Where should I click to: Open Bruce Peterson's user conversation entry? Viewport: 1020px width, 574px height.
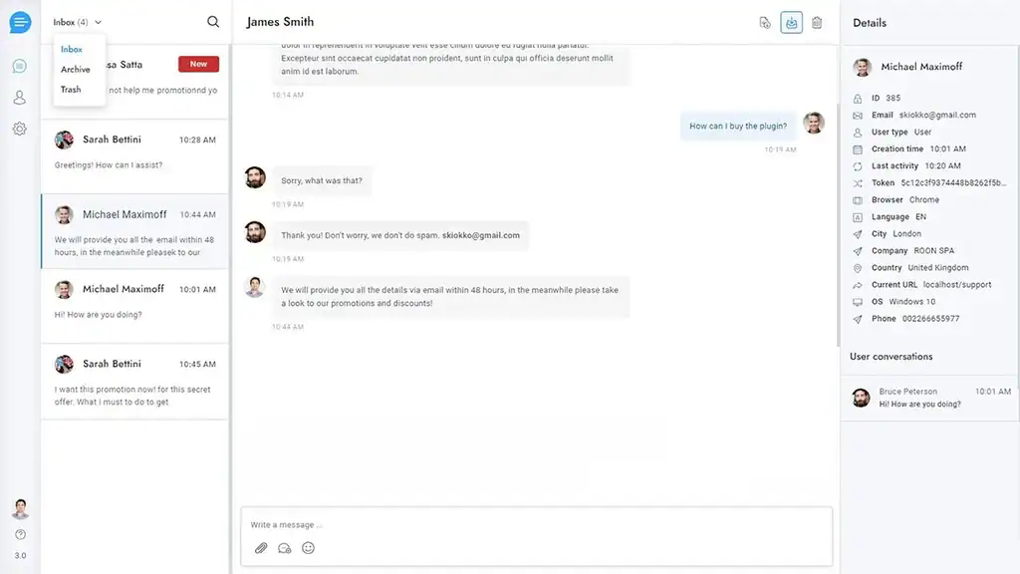pos(929,398)
